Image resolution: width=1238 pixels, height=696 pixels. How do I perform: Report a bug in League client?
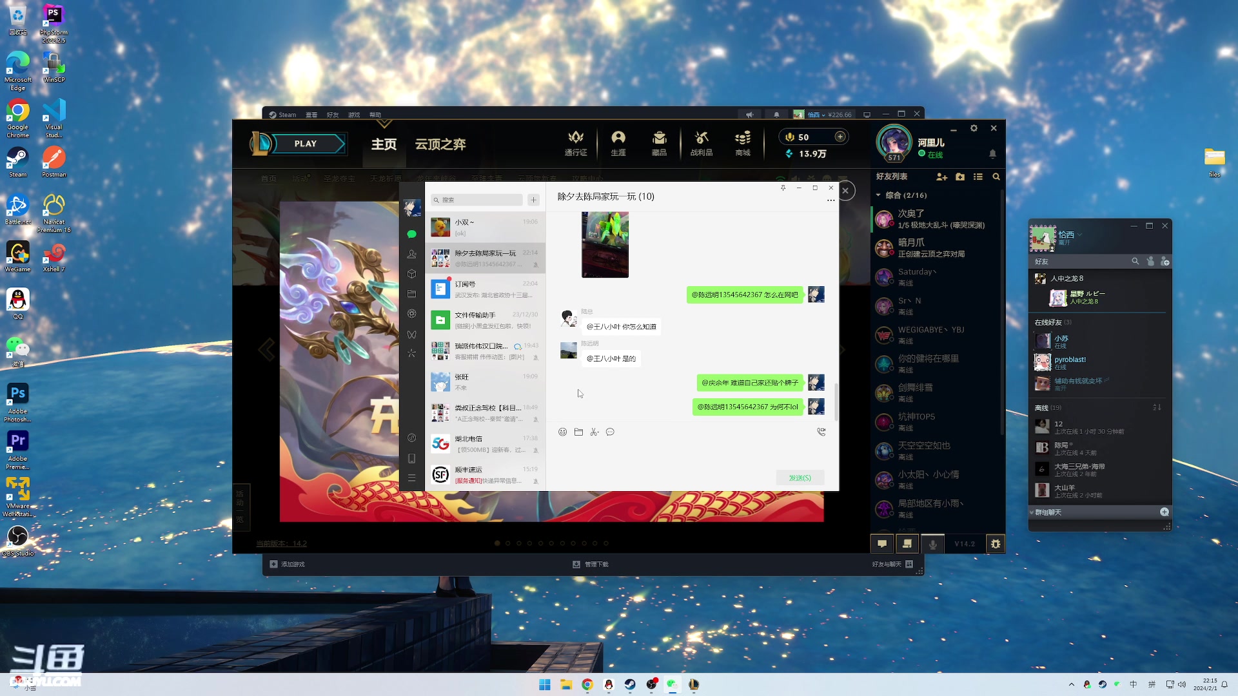996,544
